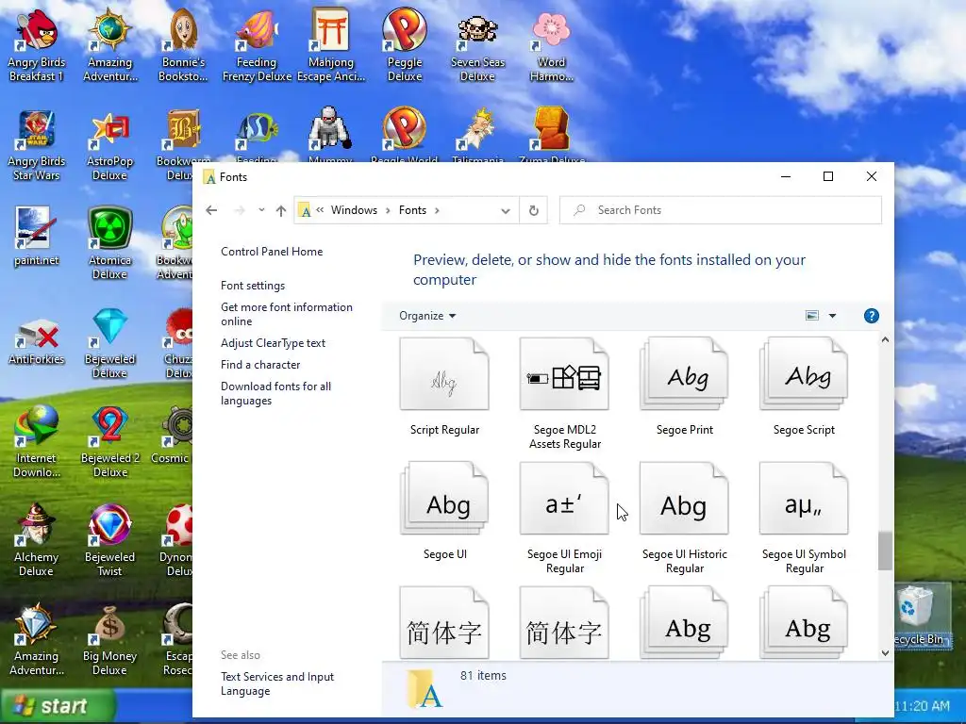Screen dimensions: 966x724
Task: Open the Feeding Frenzy Deluxe desktop icon
Action: click(x=257, y=45)
